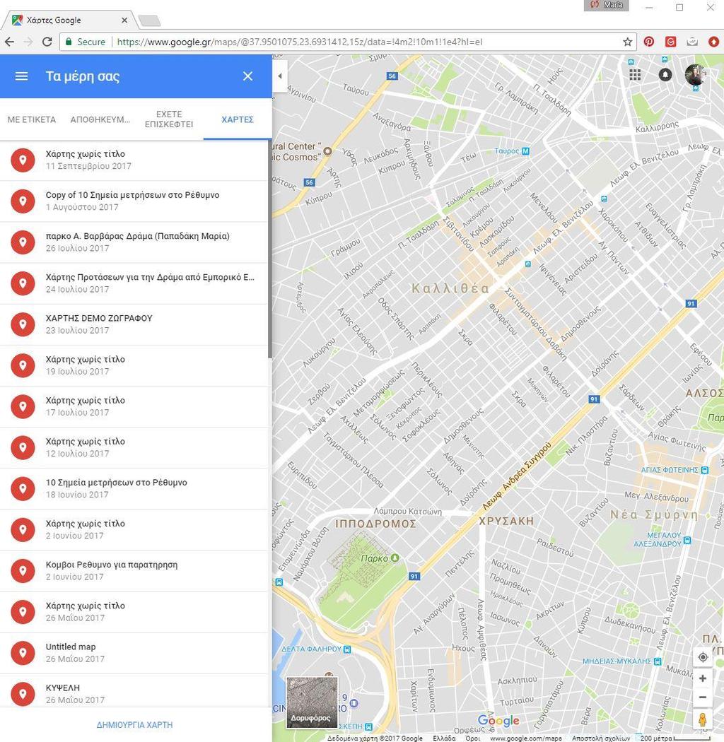Focus the address bar URL

point(299,42)
